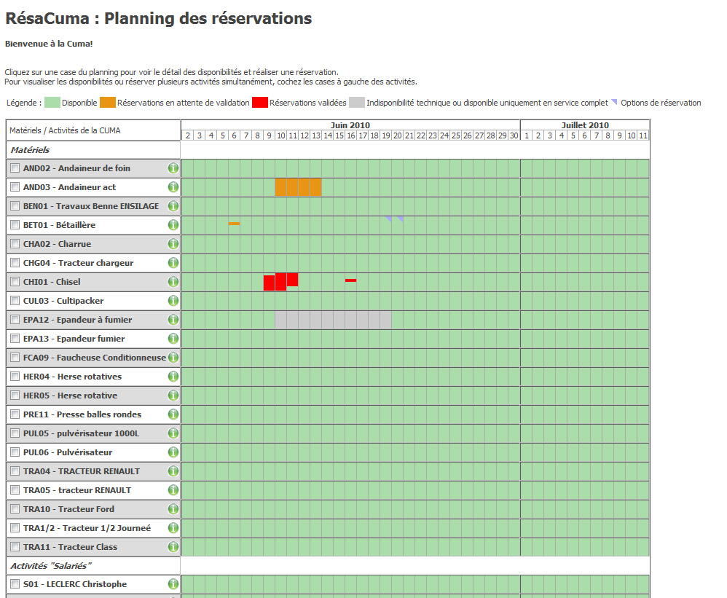This screenshot has width=727, height=598.
Task: View info for S01 LECLERC Christophe
Action: tap(173, 584)
